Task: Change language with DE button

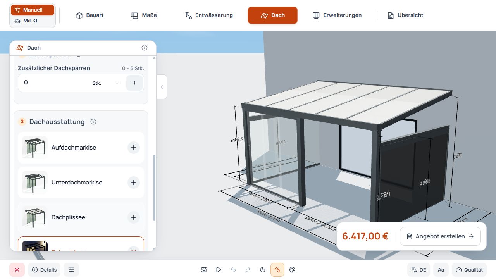Action: point(418,270)
